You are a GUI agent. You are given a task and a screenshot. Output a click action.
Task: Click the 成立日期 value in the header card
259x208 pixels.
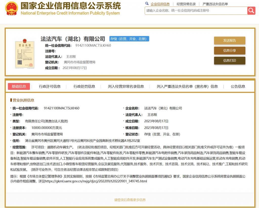75,68
